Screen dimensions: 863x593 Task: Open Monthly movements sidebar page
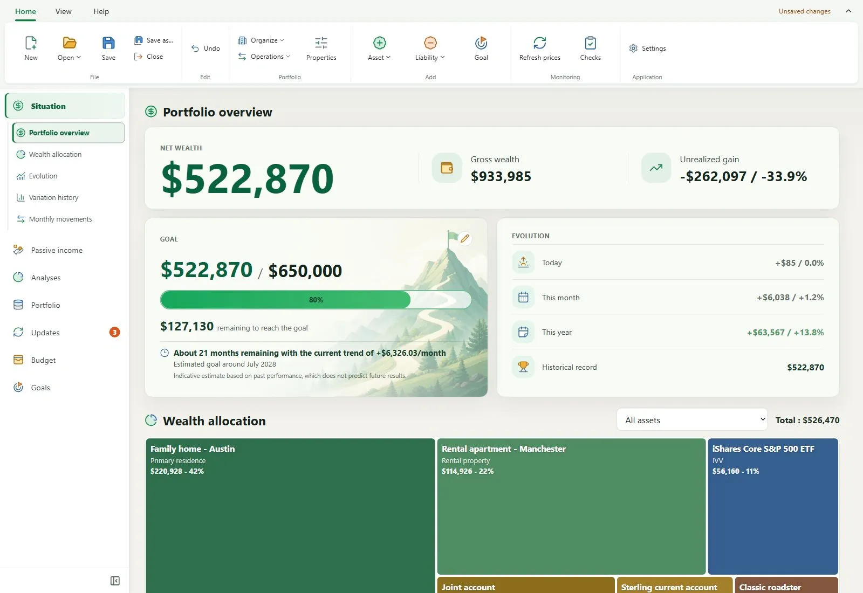(69, 219)
